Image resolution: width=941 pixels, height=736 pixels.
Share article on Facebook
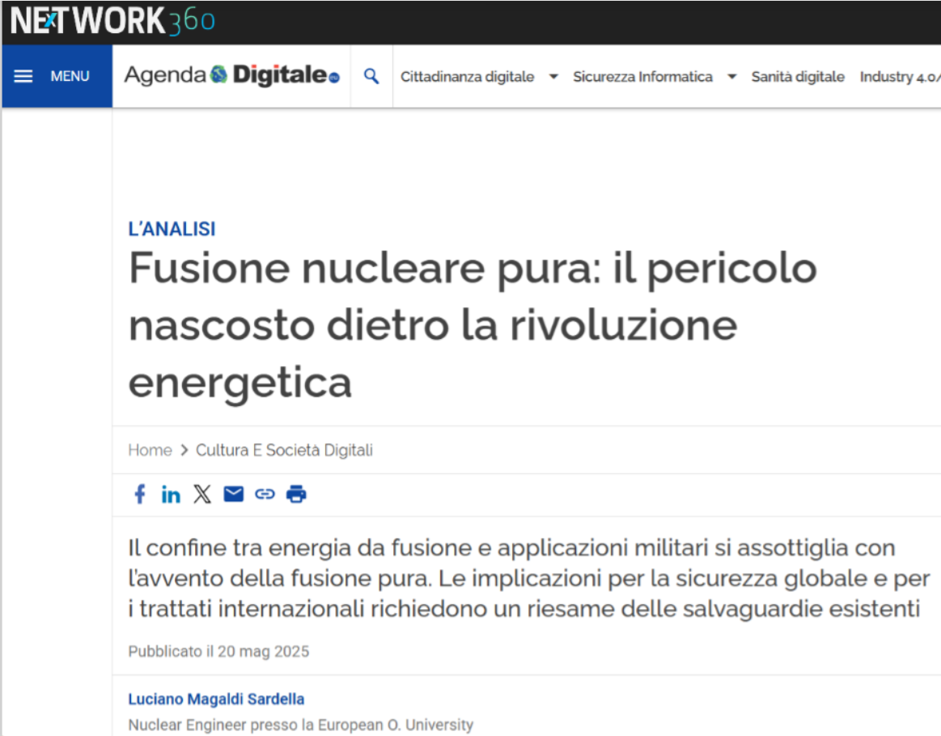coord(139,494)
